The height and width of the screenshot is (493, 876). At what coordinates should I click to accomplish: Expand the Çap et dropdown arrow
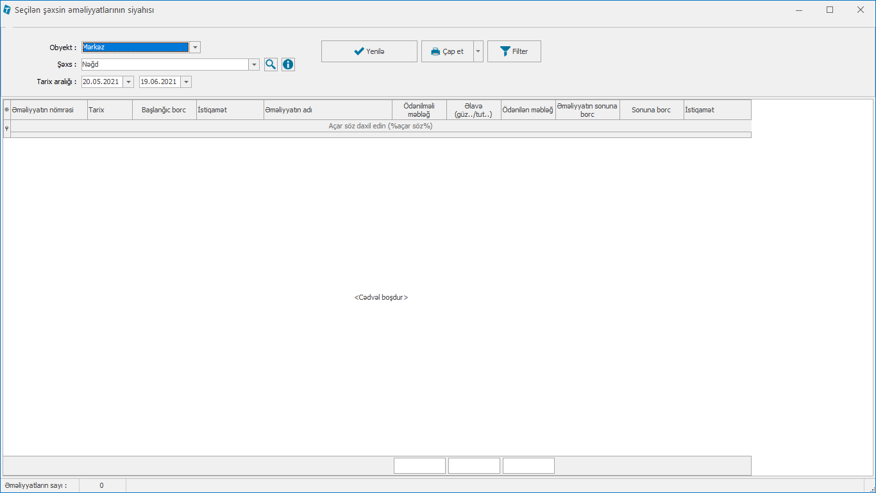pyautogui.click(x=478, y=51)
